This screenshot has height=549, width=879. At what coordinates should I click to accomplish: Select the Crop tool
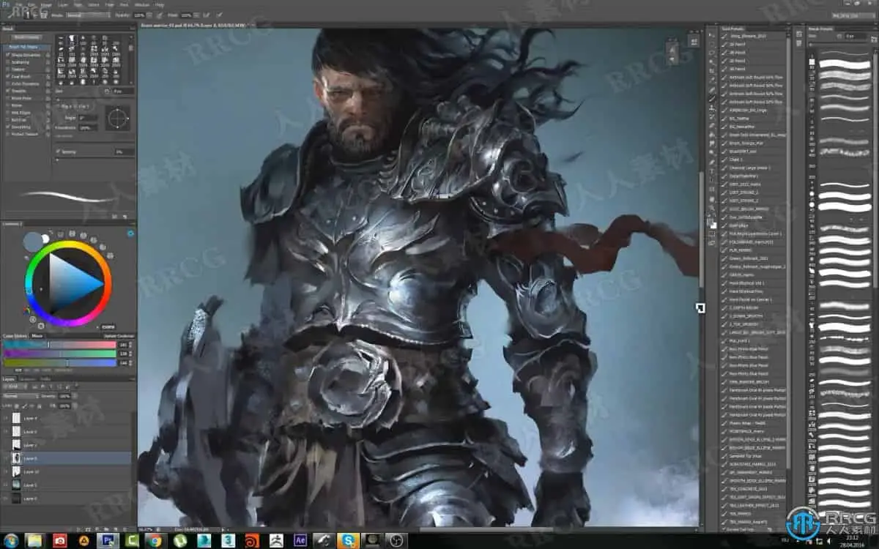pos(711,71)
